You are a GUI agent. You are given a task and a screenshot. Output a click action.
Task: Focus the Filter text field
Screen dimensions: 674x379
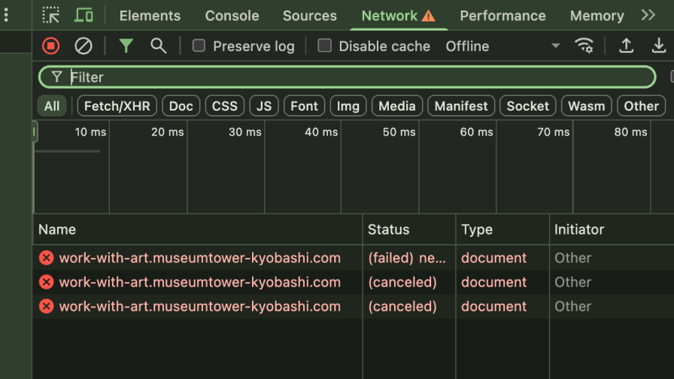pos(348,77)
